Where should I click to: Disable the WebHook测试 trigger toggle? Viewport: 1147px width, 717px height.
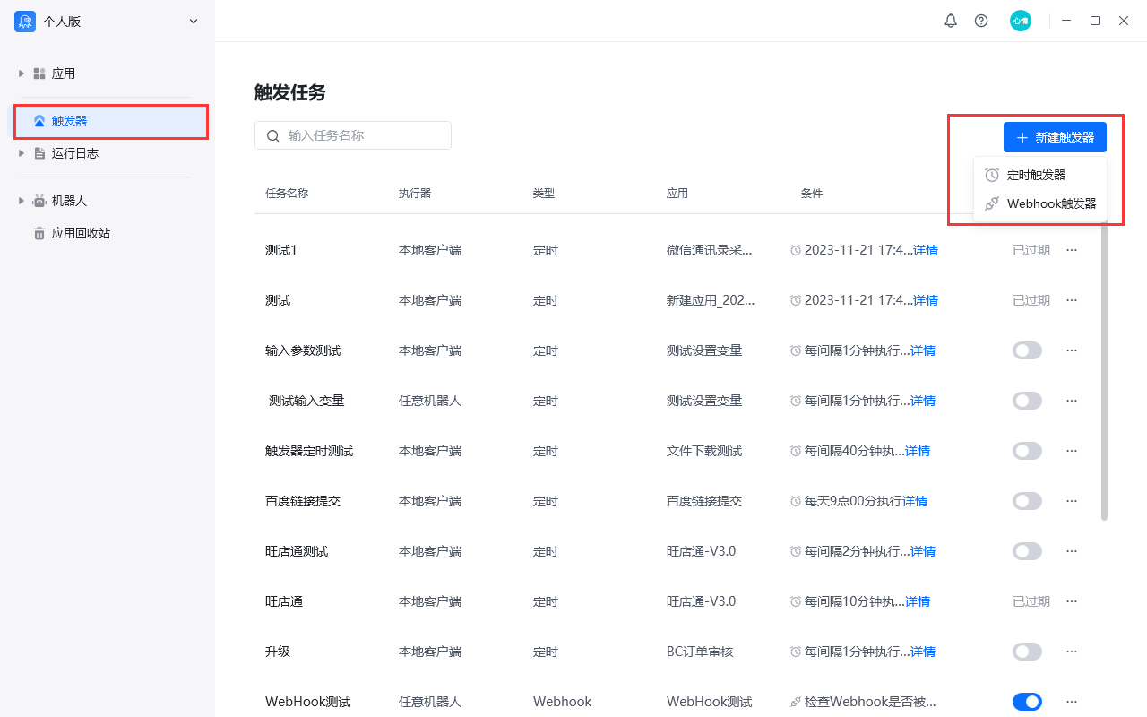(1027, 702)
